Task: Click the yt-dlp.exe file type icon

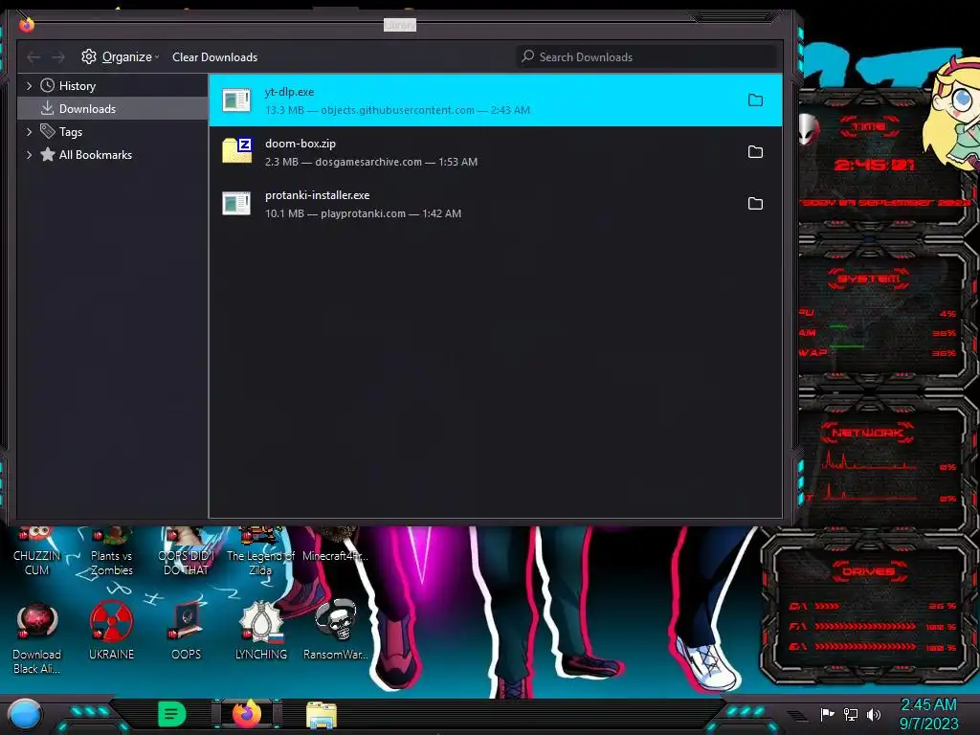Action: (236, 100)
